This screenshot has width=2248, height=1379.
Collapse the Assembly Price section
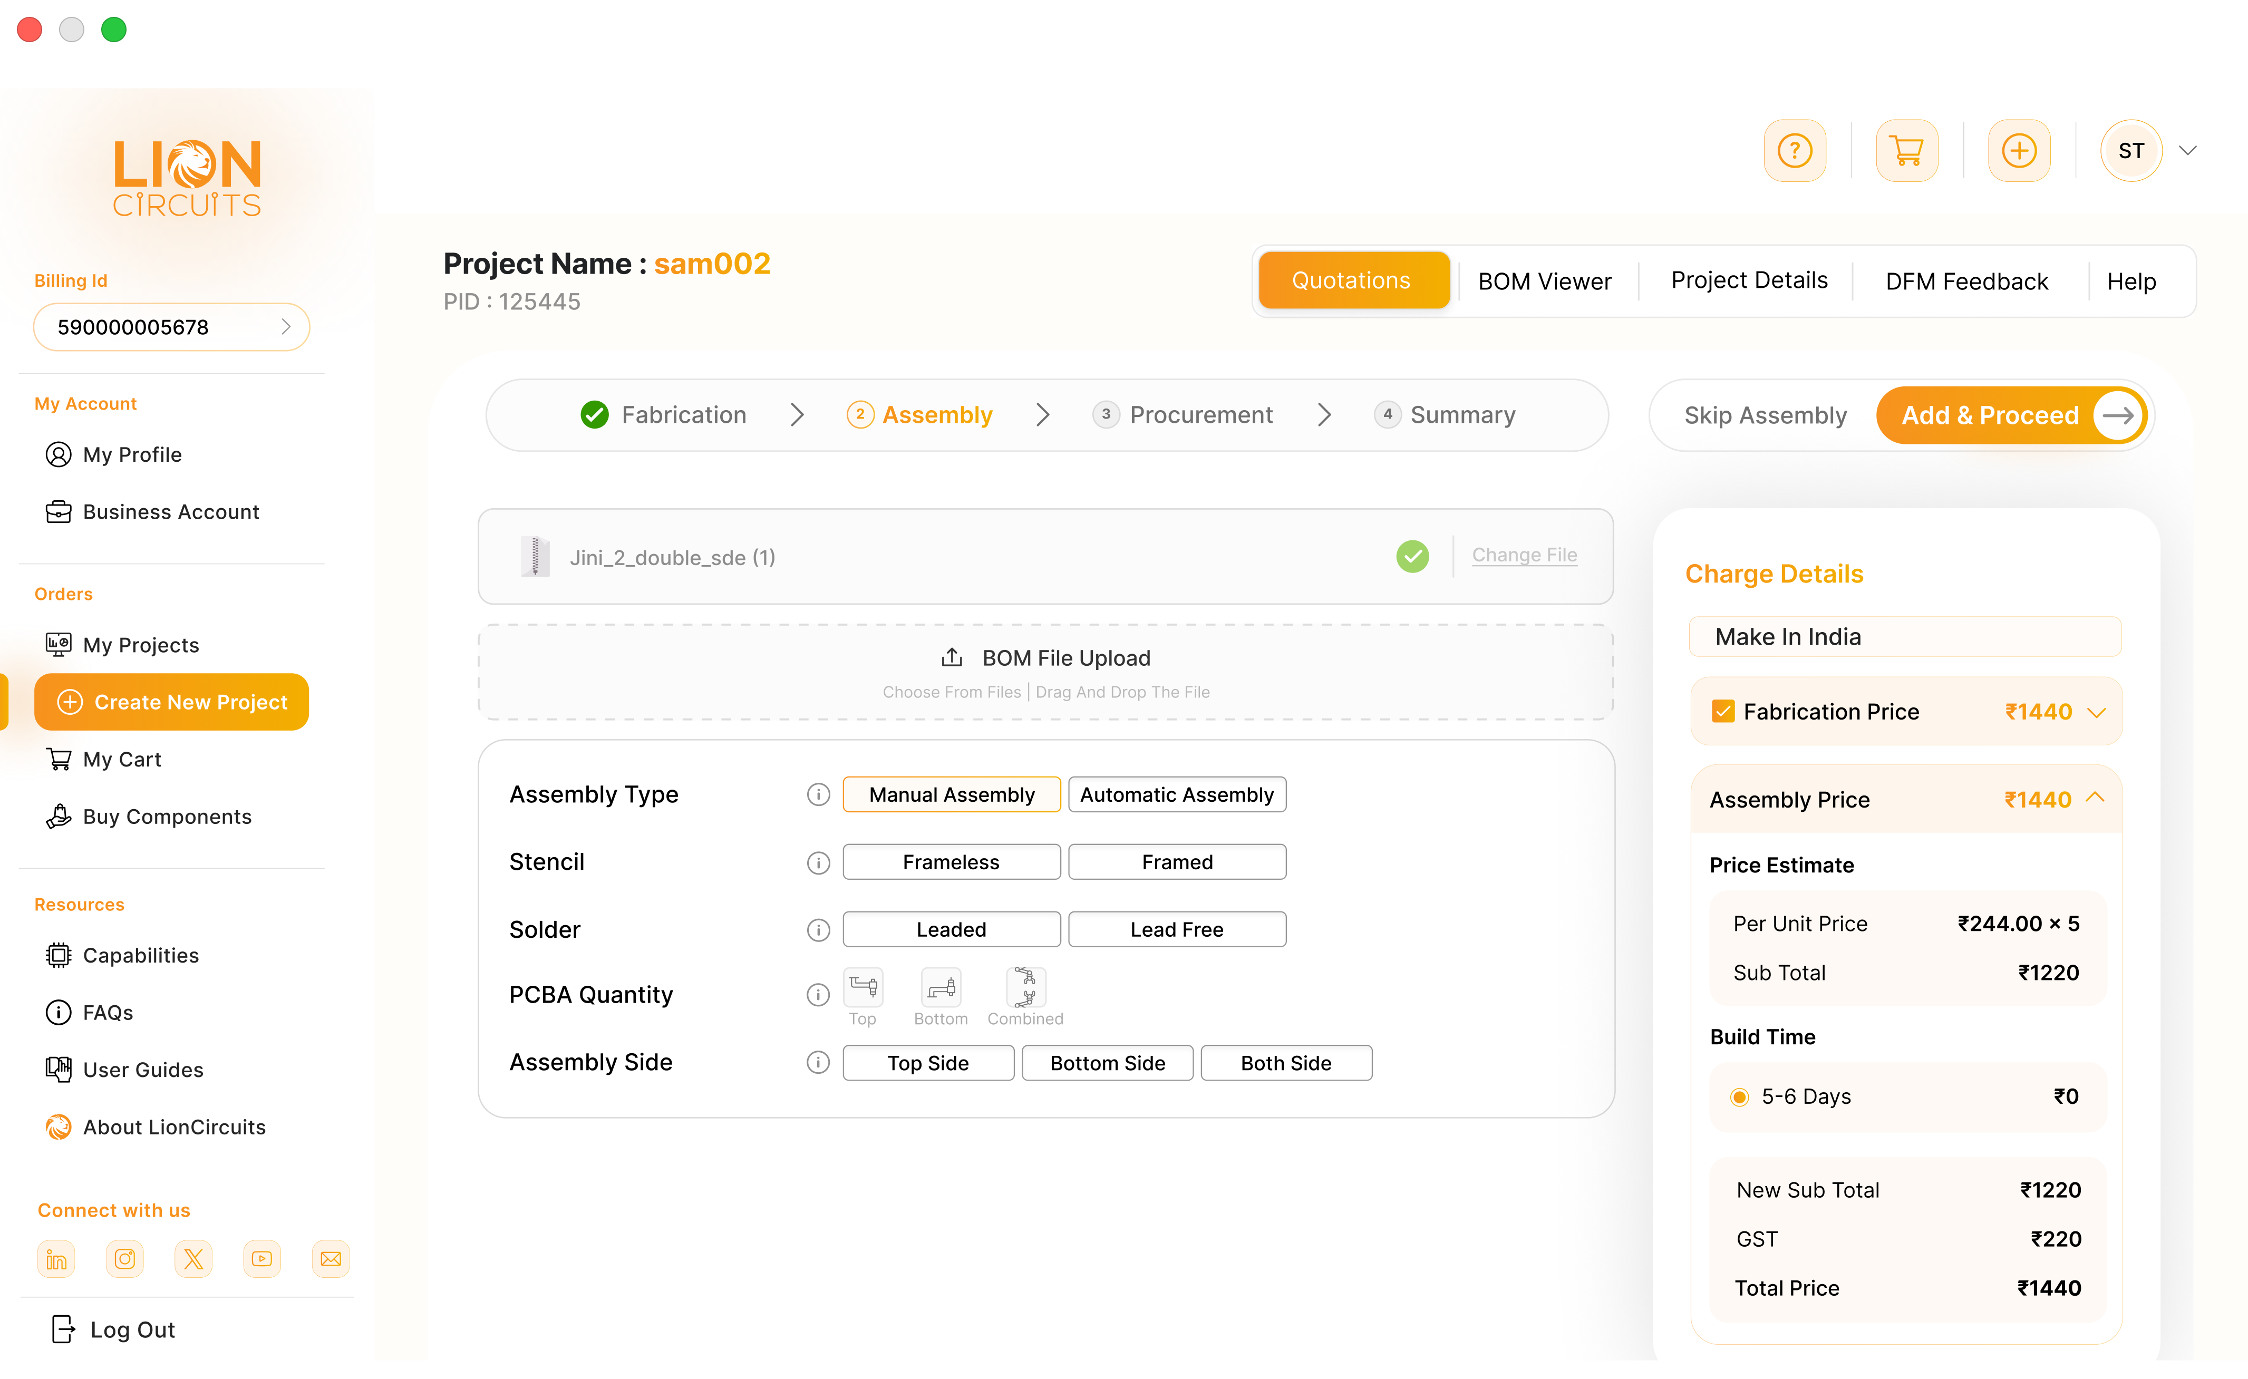pos(2096,798)
